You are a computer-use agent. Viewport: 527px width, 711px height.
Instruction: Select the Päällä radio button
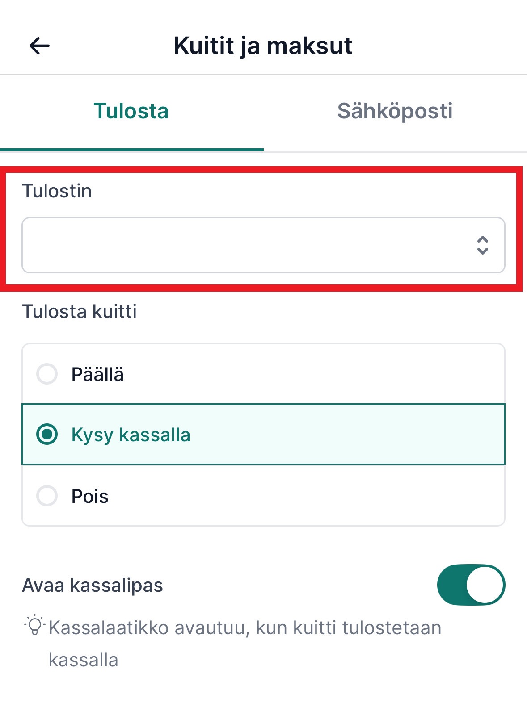pos(47,374)
